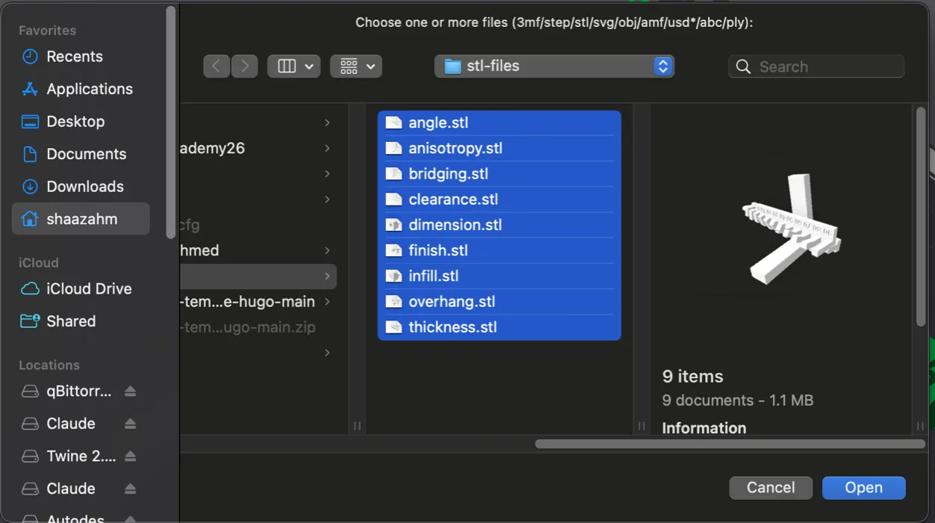
Task: Click the preview pane vertical scrollbar
Action: 920,217
